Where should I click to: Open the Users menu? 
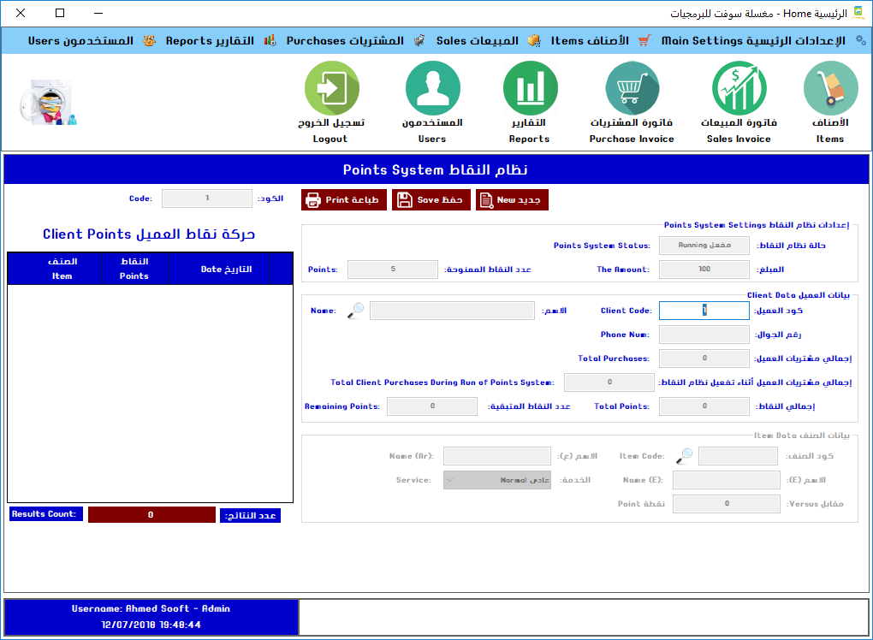point(80,40)
